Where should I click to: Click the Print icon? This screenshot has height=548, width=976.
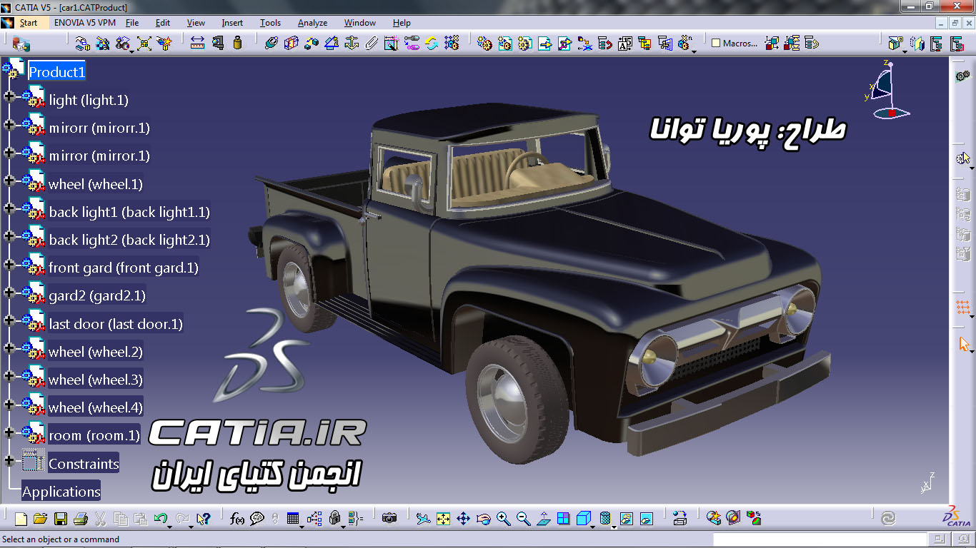pos(81,519)
